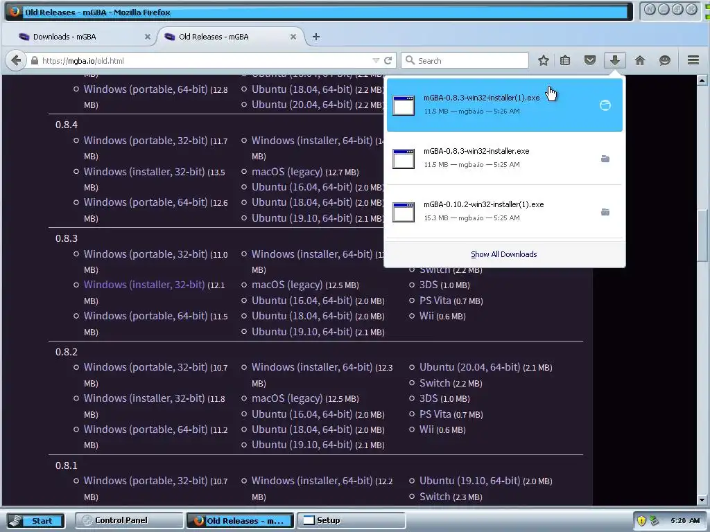Click Firefox logo in title bar
The height and width of the screenshot is (532, 710).
[15, 11]
